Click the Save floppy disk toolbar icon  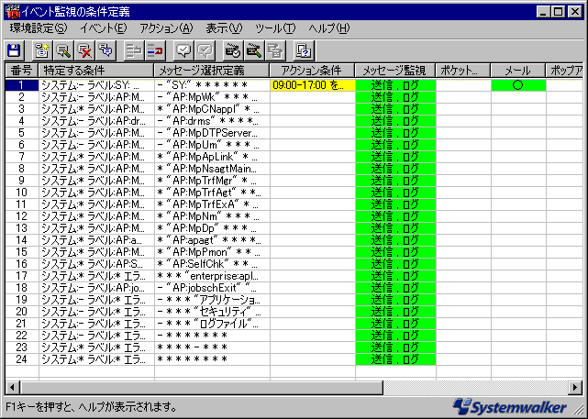pos(14,50)
